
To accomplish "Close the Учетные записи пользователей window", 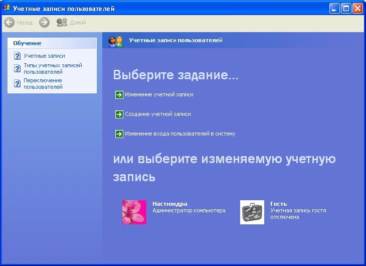I will coord(357,9).
